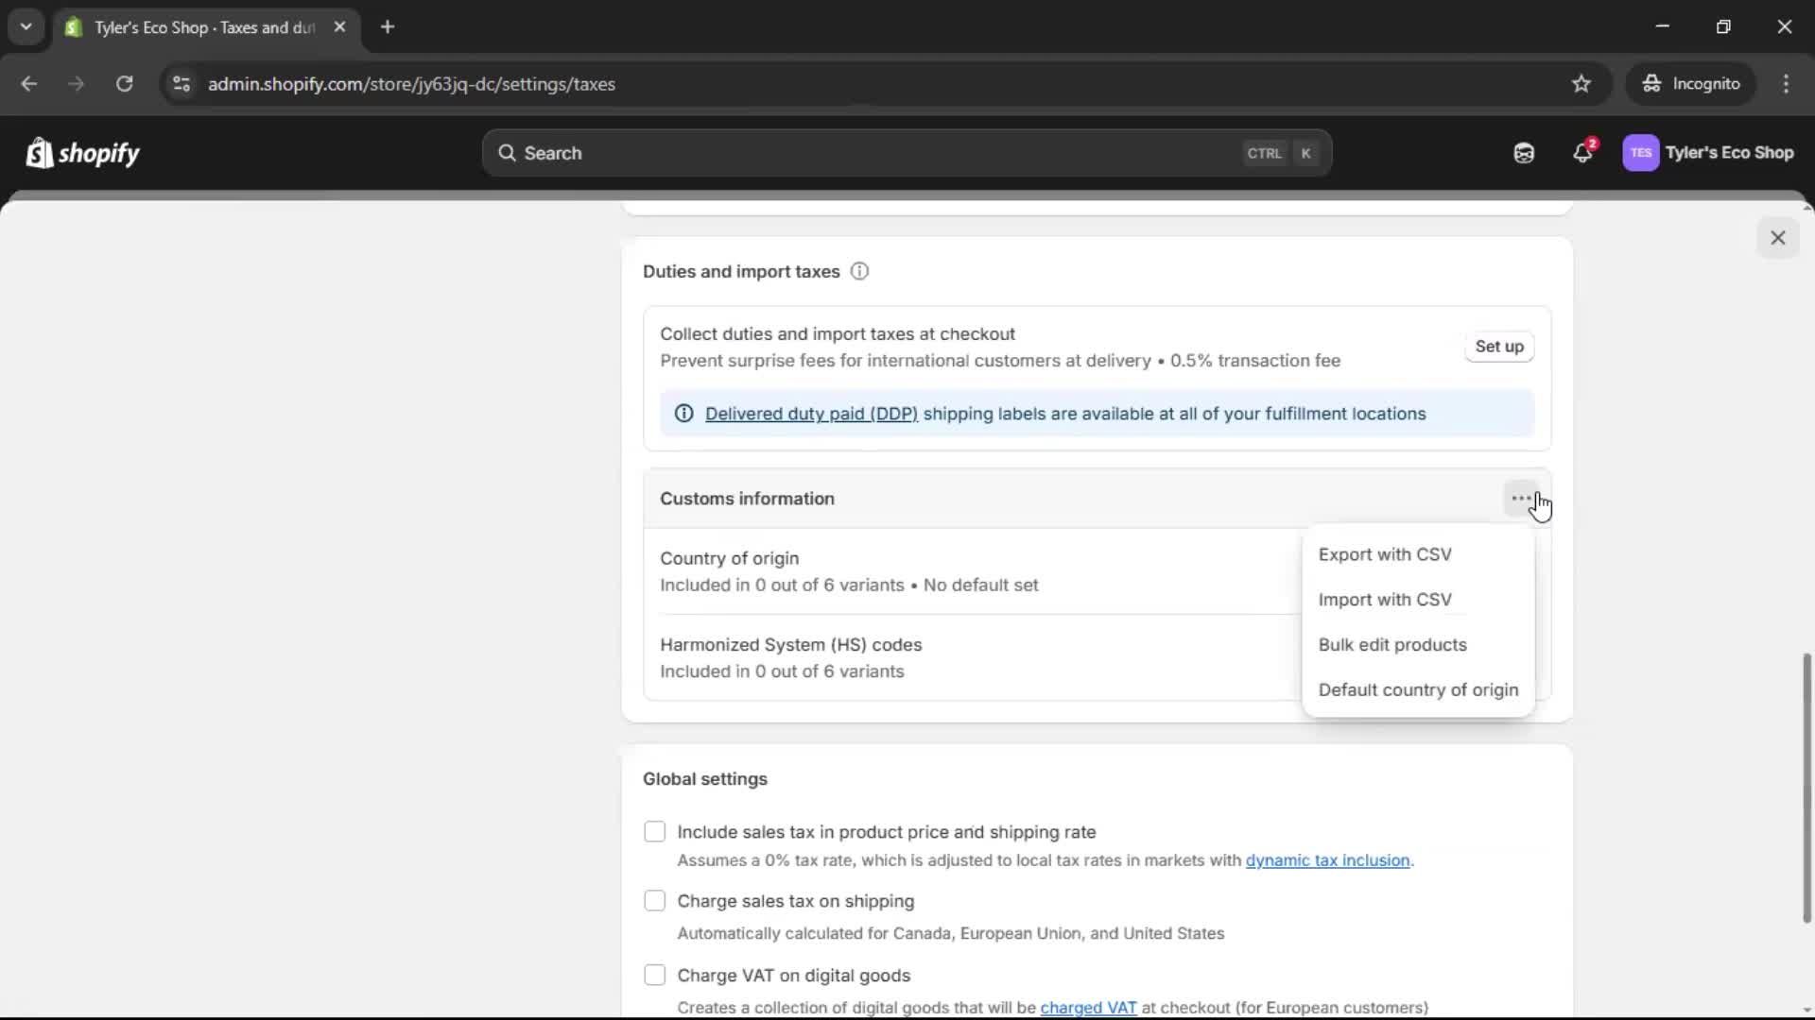The image size is (1815, 1020).
Task: Open the Incognito profile icon
Action: [x=1651, y=83]
